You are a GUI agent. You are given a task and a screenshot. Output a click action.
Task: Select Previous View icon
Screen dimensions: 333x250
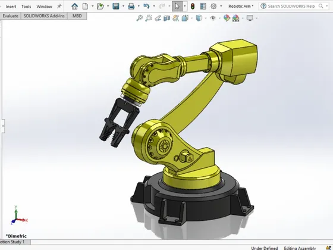click(x=158, y=18)
